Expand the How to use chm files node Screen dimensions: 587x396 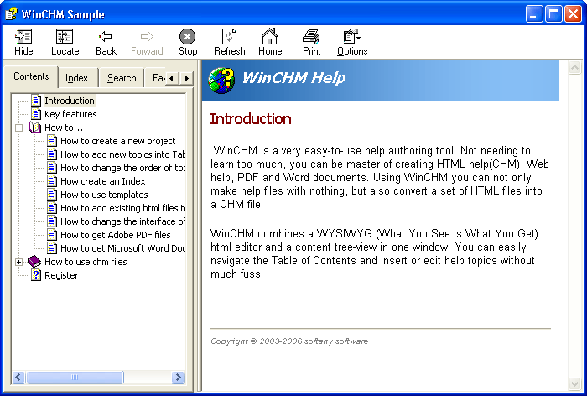[18, 262]
